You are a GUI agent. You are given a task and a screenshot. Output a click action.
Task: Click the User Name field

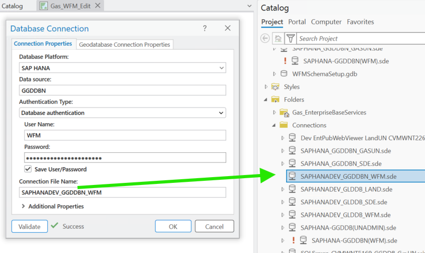pyautogui.click(x=125, y=135)
